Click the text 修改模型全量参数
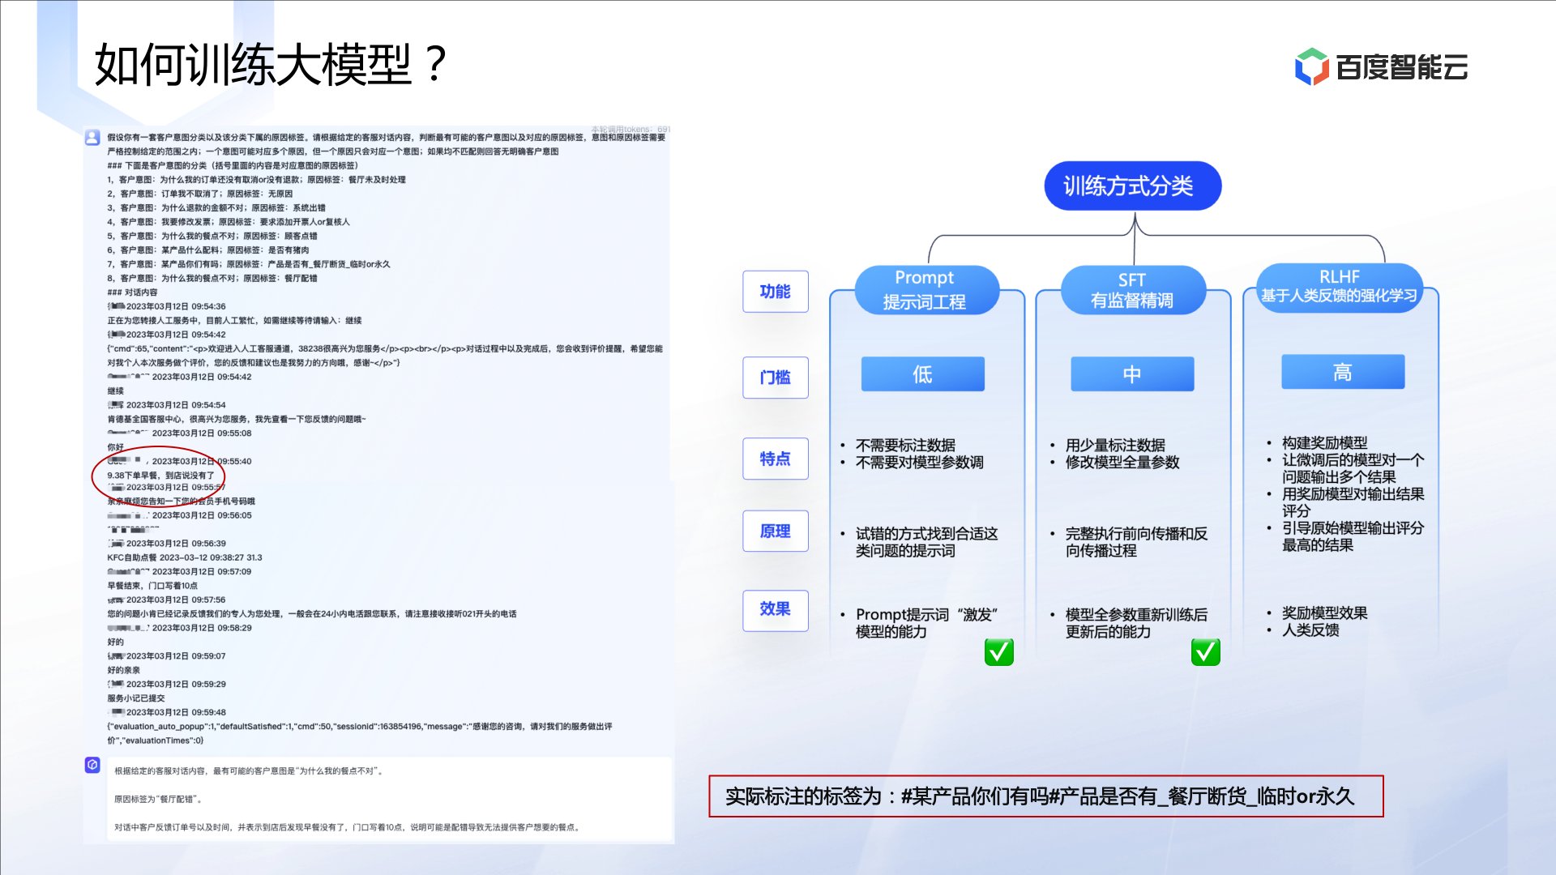Image resolution: width=1556 pixels, height=875 pixels. [x=1122, y=462]
